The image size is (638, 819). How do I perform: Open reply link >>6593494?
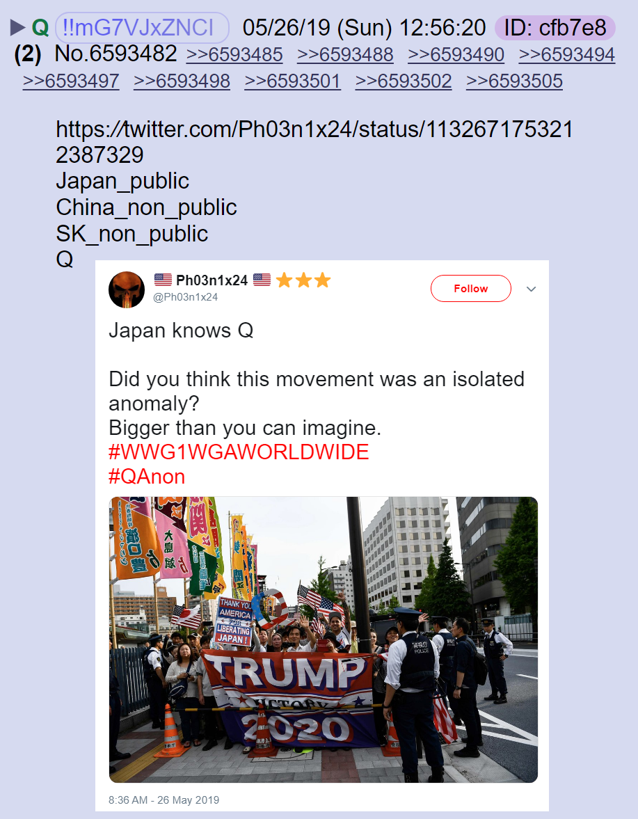[566, 55]
